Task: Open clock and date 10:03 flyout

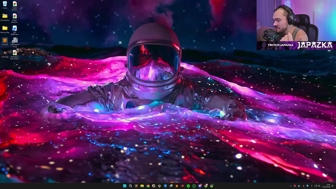Action: [x=326, y=186]
